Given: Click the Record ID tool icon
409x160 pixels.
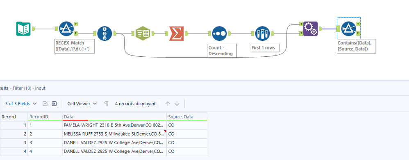Looking at the screenshot, I should (x=105, y=33).
